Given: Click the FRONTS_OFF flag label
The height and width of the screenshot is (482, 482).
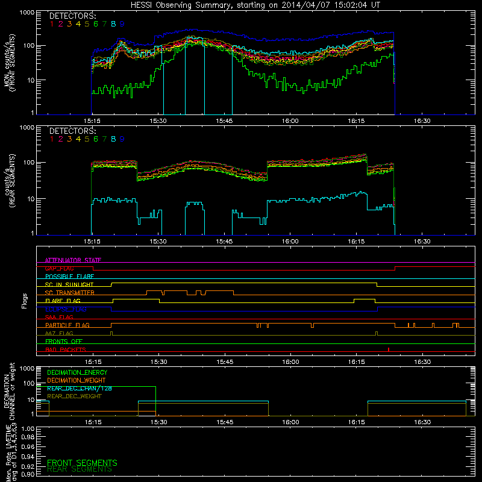Looking at the screenshot, I should coord(64,342).
